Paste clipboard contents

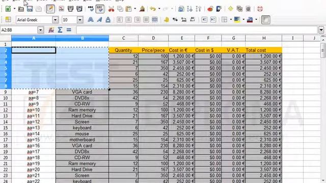(129, 9)
